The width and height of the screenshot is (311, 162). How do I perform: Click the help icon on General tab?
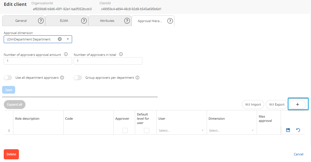click(41, 21)
